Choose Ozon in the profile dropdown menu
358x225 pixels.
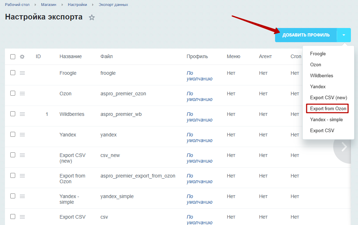[315, 64]
